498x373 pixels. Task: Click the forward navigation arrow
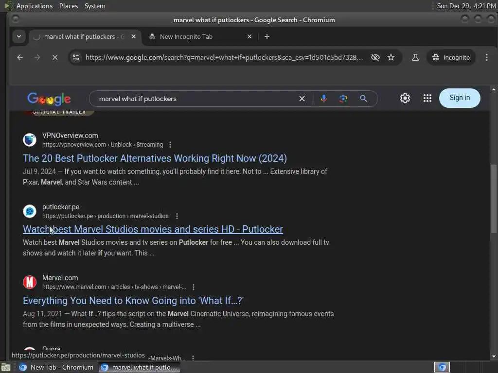pos(37,57)
